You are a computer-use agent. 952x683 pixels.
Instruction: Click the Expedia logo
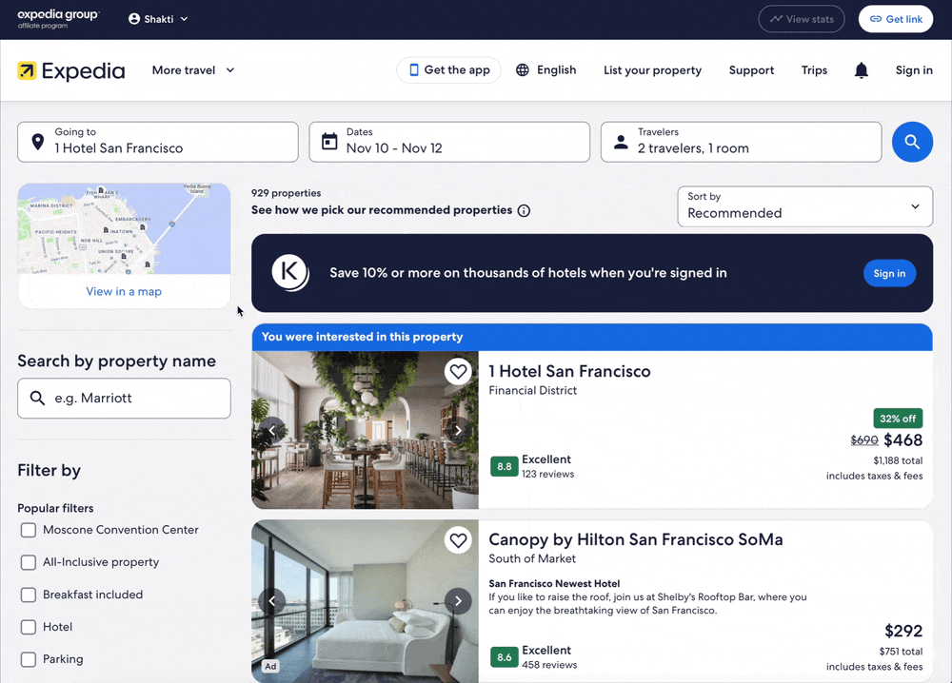[x=71, y=71]
